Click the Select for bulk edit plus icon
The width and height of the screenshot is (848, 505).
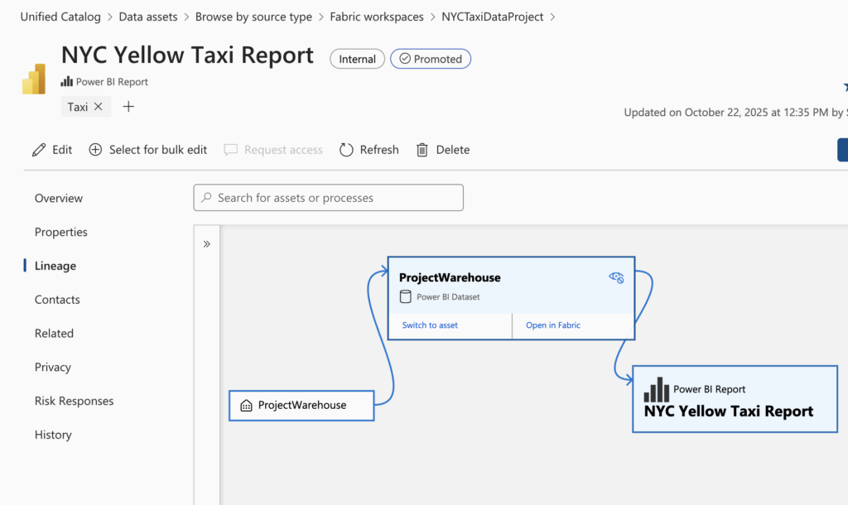click(x=95, y=150)
